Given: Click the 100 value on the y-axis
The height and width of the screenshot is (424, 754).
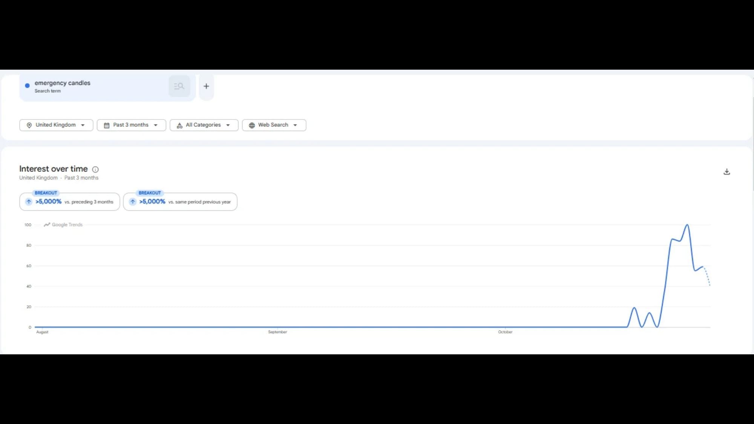Looking at the screenshot, I should click(28, 225).
